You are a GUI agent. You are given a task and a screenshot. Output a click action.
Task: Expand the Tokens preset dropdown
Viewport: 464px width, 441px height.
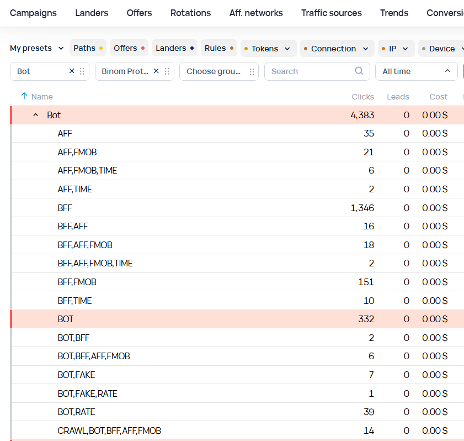pos(287,49)
